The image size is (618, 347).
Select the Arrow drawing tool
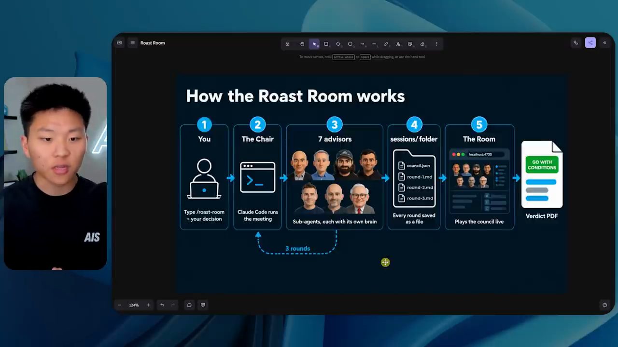[362, 44]
